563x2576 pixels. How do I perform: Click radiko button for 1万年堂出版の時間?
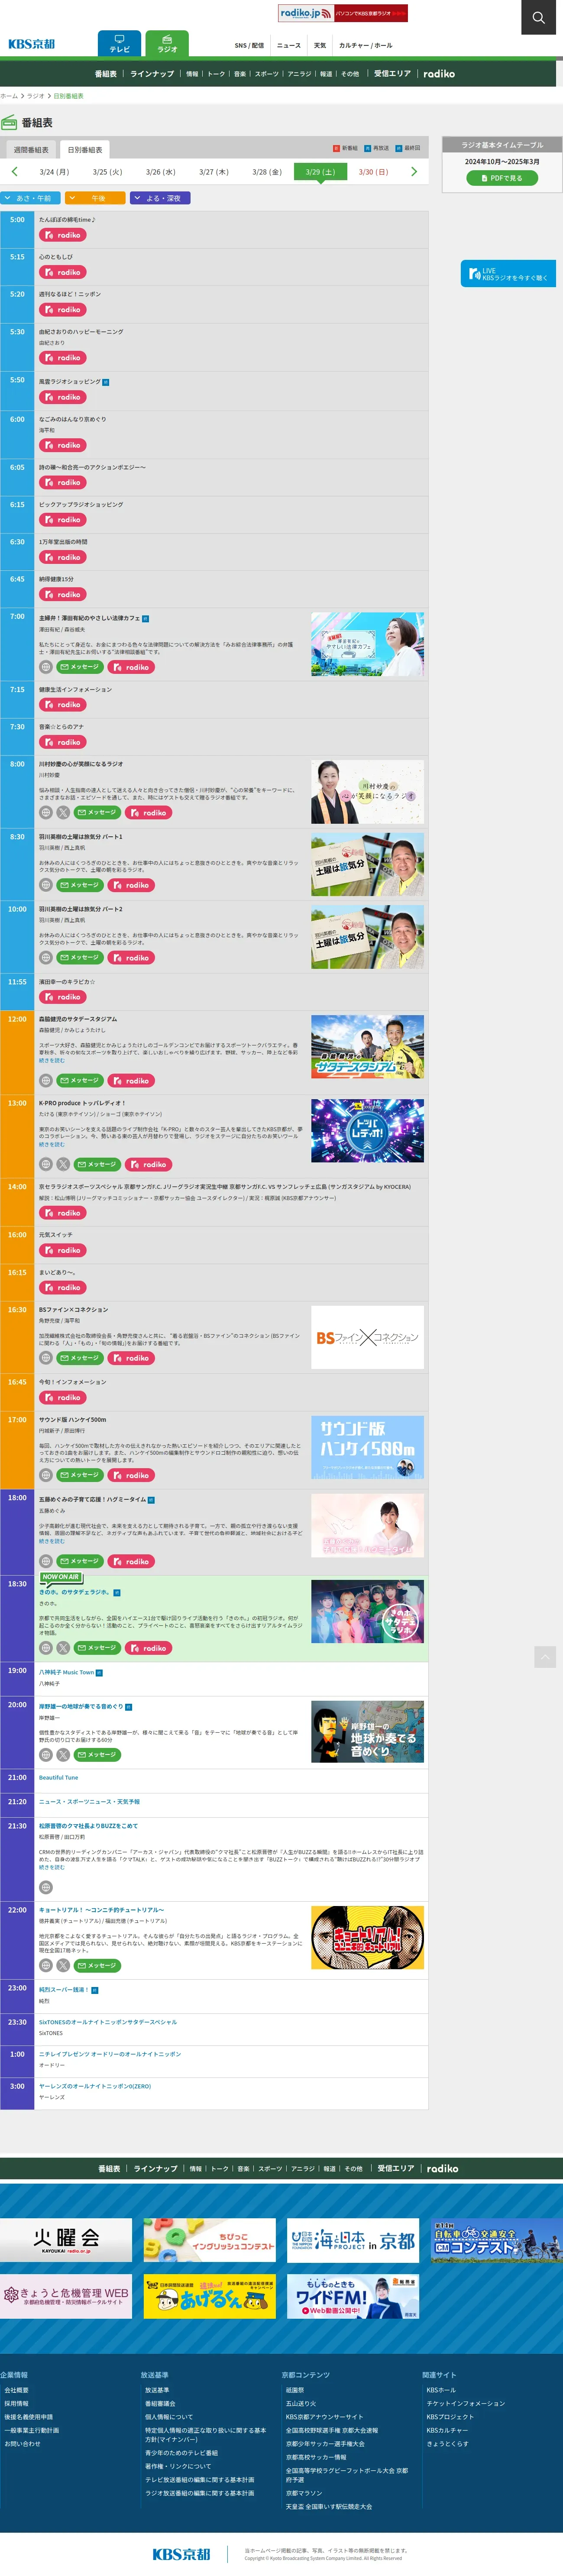[62, 558]
